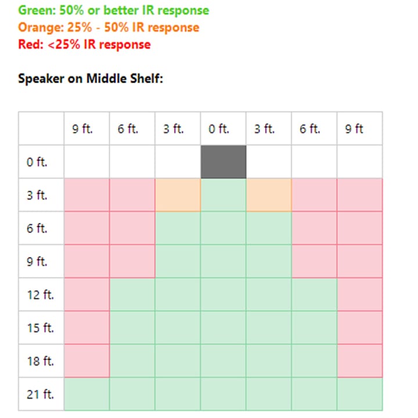
Task: Click the green center cell in 12 ft. row
Action: pos(224,294)
